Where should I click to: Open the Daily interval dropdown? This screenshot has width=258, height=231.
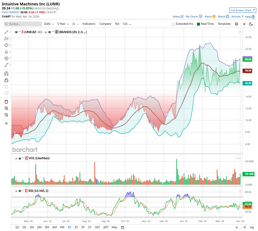pyautogui.click(x=49, y=24)
